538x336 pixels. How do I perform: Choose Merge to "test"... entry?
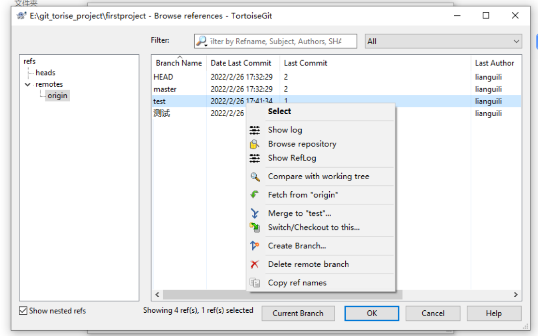(299, 214)
